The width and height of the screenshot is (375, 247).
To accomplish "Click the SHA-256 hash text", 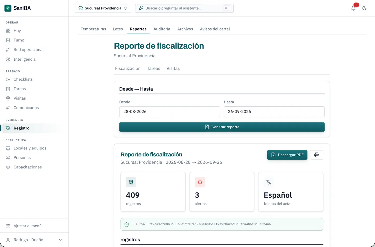I will 201,224.
